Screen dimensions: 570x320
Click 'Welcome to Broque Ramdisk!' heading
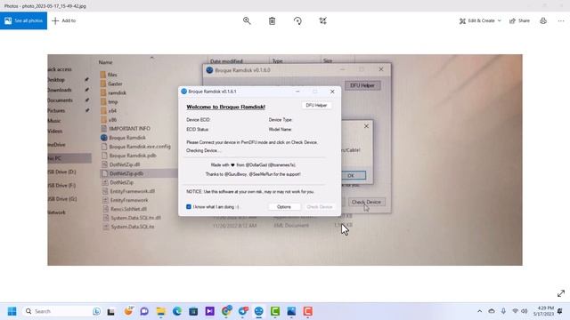[225, 107]
